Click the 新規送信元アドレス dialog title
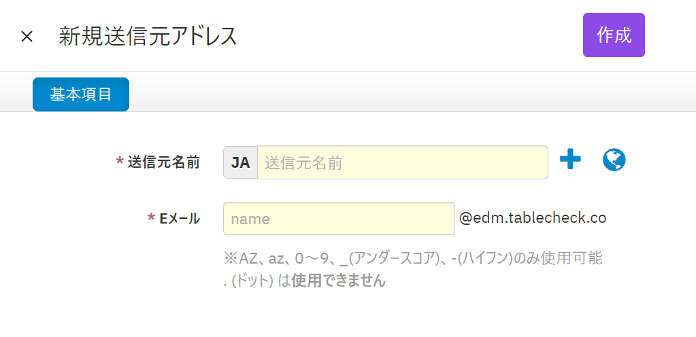696x337 pixels. tap(148, 37)
